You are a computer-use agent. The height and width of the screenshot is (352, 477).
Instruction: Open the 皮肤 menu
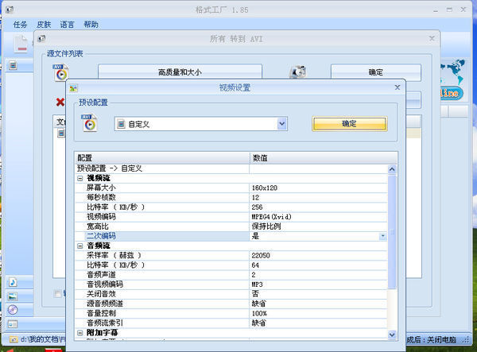pyautogui.click(x=44, y=25)
